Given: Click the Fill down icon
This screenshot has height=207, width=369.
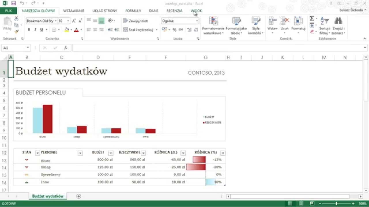Looking at the screenshot, I should tap(312, 25).
